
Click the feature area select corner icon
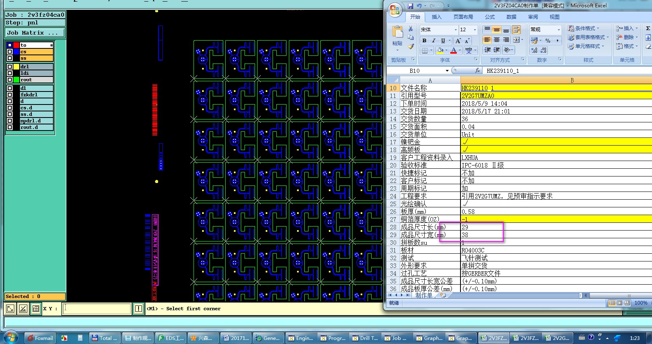(x=10, y=309)
